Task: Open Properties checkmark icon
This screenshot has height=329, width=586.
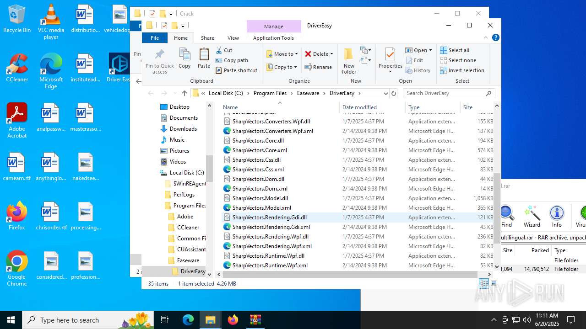Action: coord(390,54)
